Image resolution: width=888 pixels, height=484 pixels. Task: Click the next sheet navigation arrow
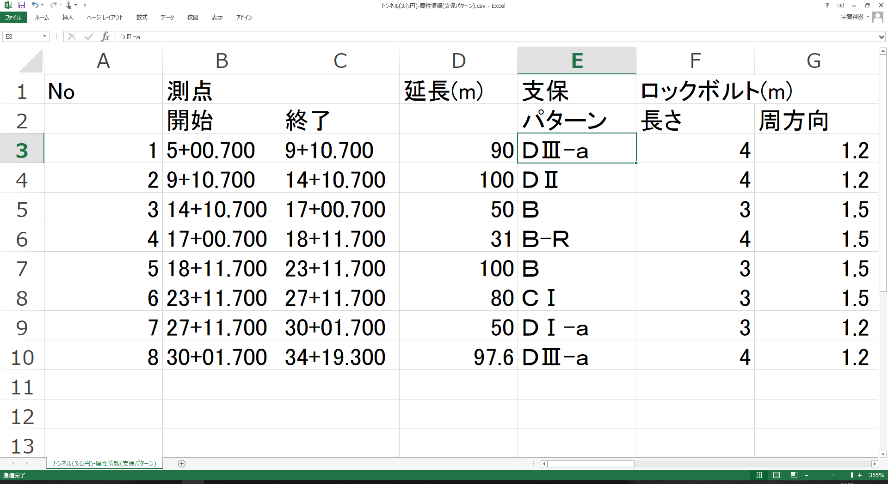pos(26,463)
